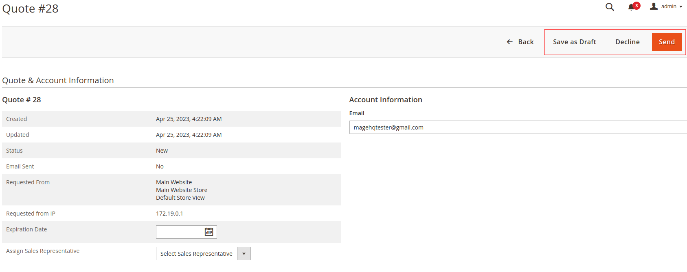Click the admin user avatar icon
687x272 pixels.
pos(654,6)
